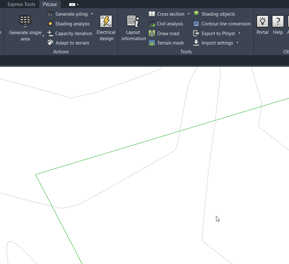Click the Import settings download icon
Screen dimensions: 289x264
pos(196,43)
